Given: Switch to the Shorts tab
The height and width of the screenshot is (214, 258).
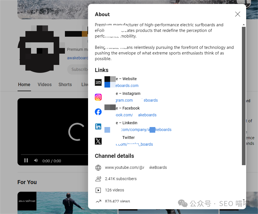Looking at the screenshot, I should click(x=65, y=85).
